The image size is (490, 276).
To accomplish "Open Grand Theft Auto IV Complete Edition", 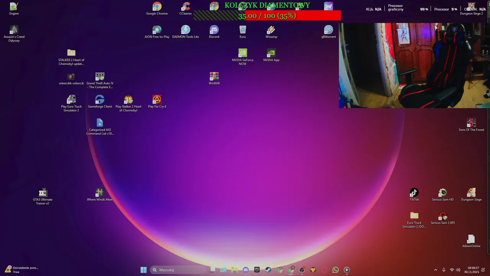I will coord(100,80).
